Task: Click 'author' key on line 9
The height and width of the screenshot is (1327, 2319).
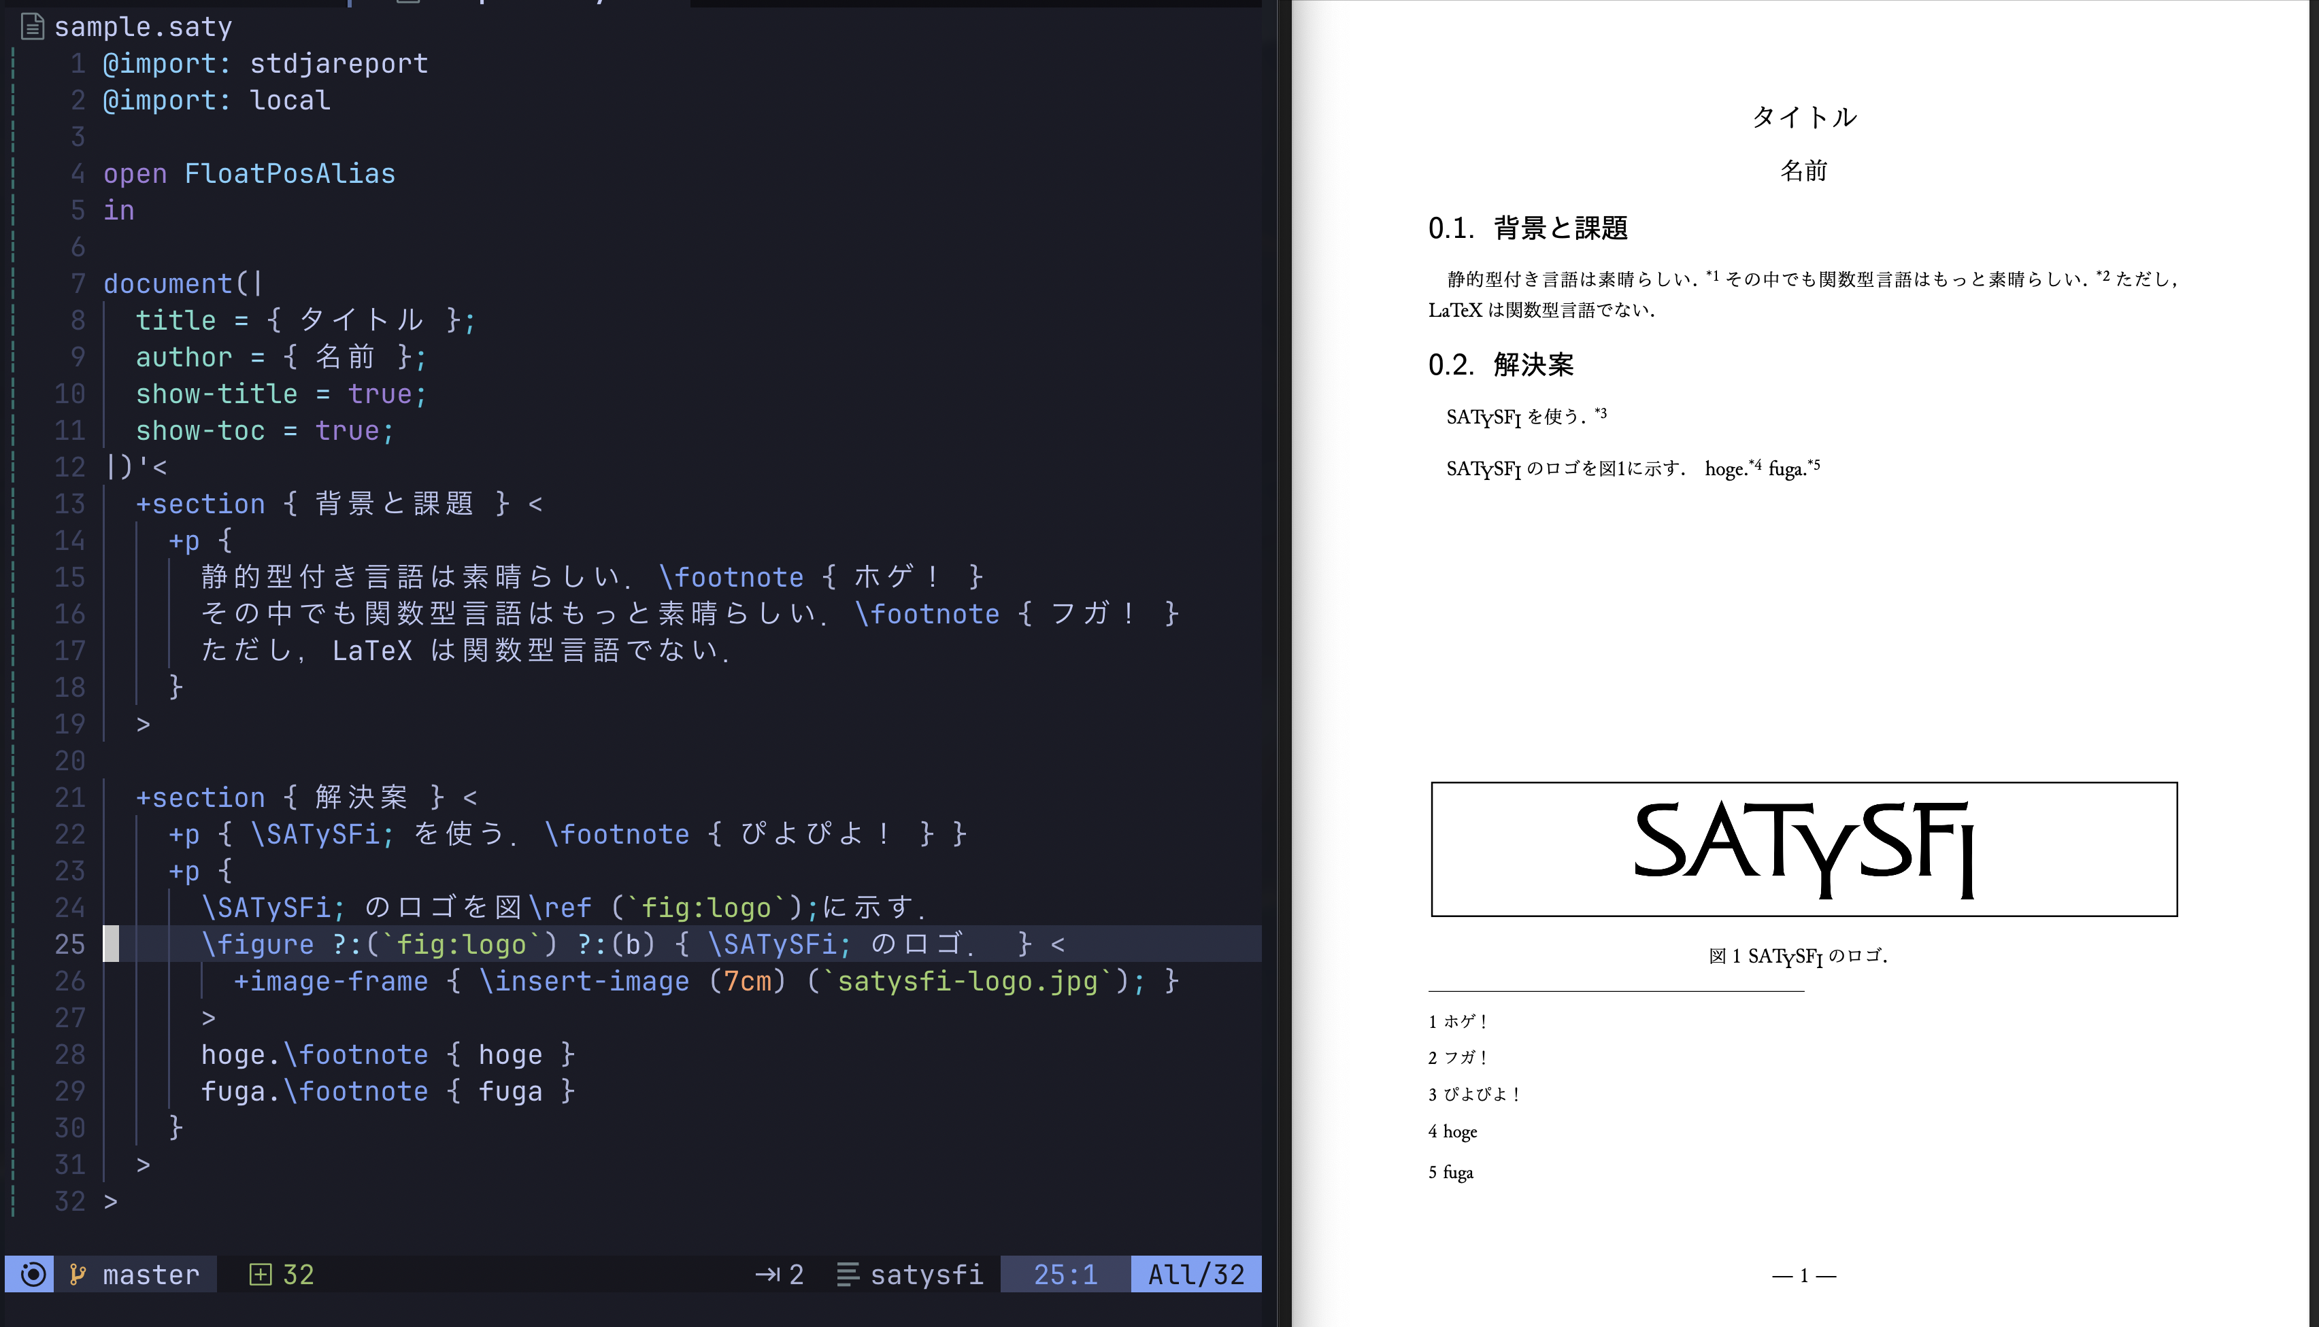Action: point(183,356)
